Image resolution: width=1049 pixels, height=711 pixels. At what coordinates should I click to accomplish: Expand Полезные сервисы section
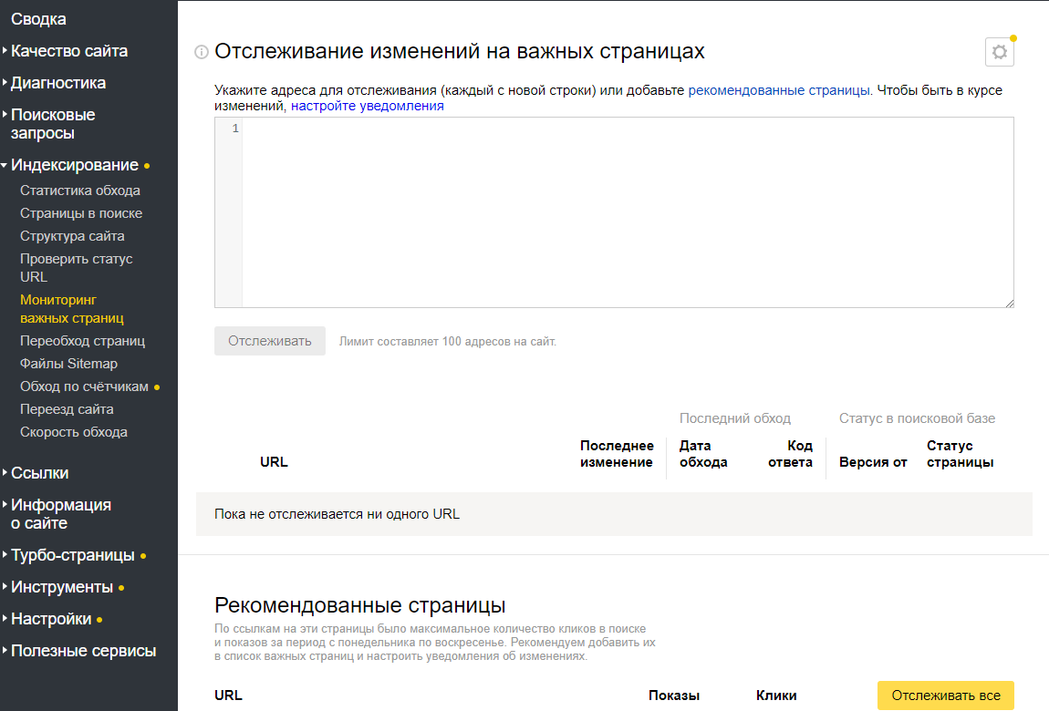[83, 651]
